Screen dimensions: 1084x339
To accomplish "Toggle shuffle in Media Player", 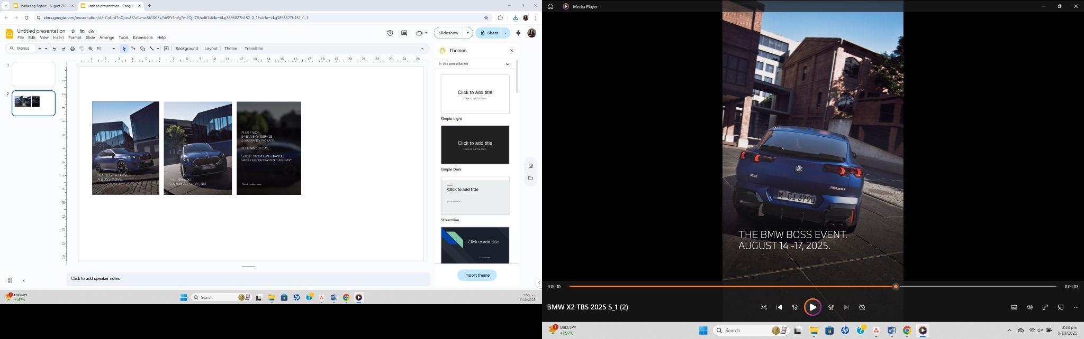I will [x=763, y=307].
